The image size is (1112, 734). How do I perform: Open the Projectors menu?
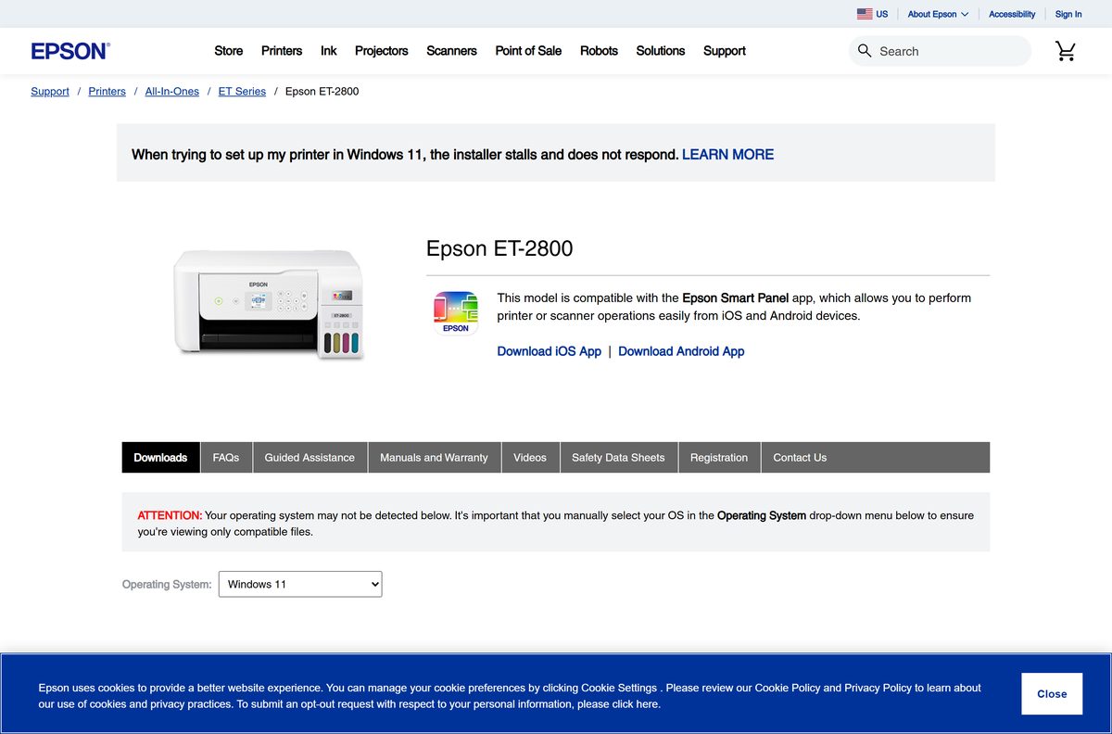pos(382,51)
